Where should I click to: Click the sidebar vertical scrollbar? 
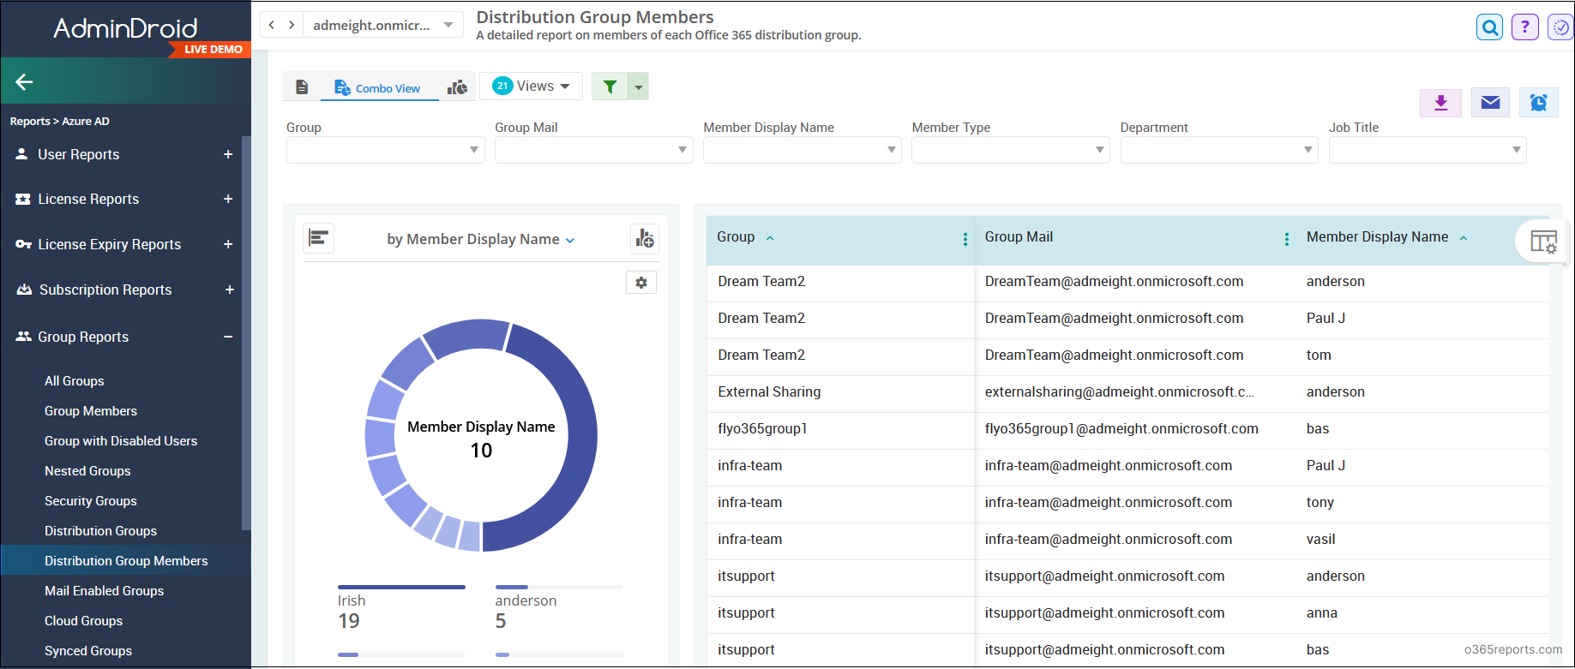point(246,334)
